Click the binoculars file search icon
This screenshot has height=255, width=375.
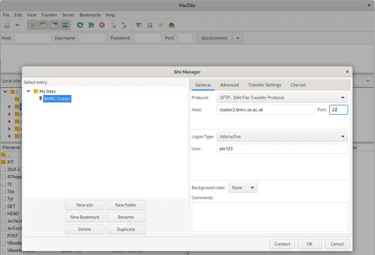pyautogui.click(x=172, y=25)
